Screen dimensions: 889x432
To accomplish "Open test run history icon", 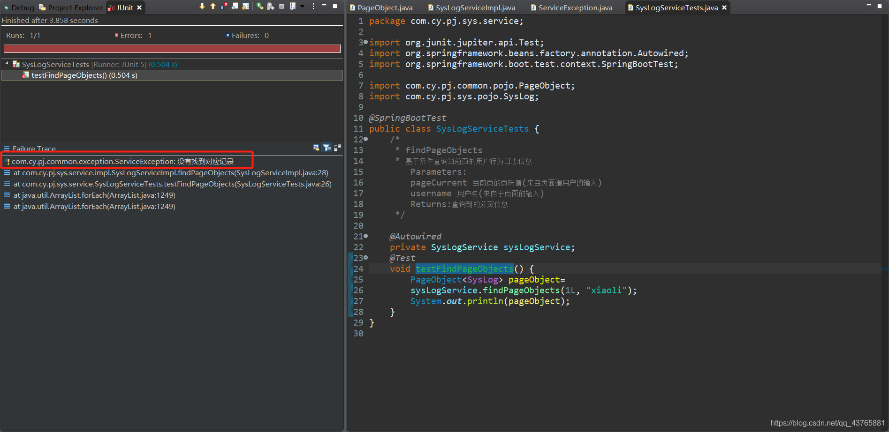I will (293, 6).
